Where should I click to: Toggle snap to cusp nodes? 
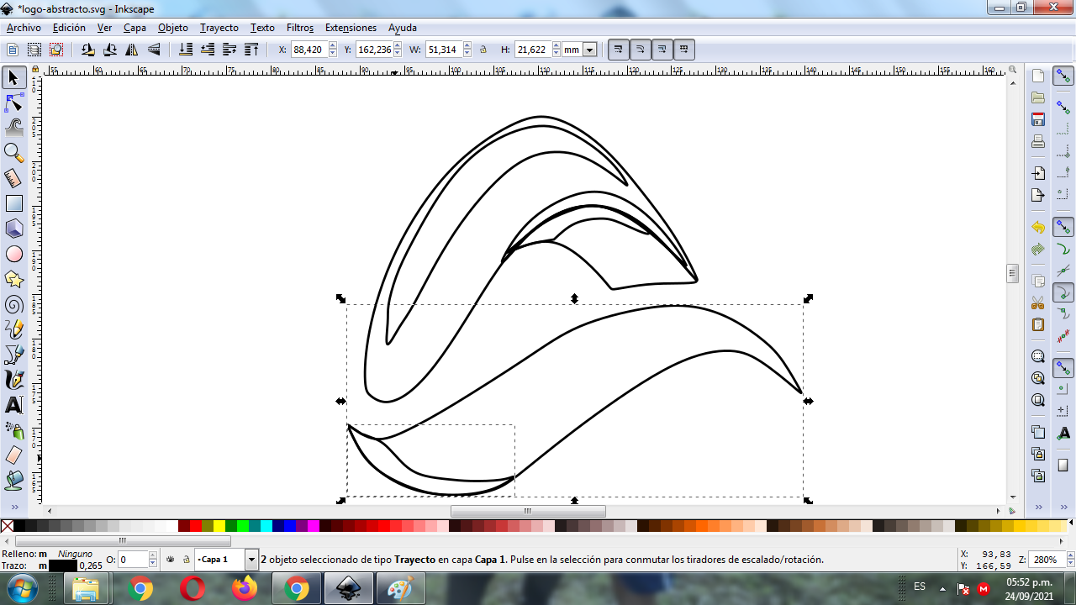click(1063, 293)
